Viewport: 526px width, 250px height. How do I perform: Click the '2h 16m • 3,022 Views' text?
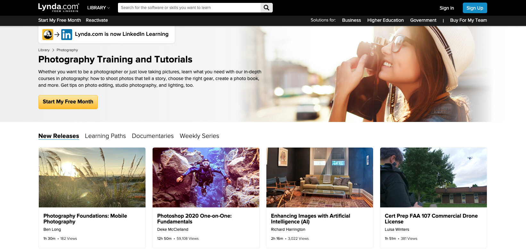pyautogui.click(x=290, y=238)
